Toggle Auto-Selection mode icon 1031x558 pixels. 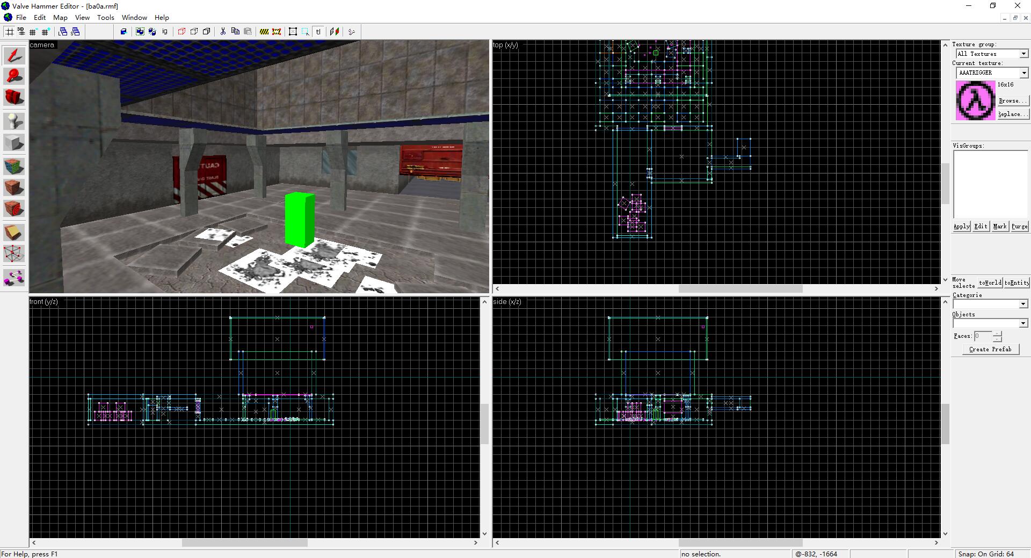click(x=306, y=32)
